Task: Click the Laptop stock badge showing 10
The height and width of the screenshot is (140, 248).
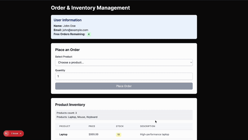Action: pos(118,134)
